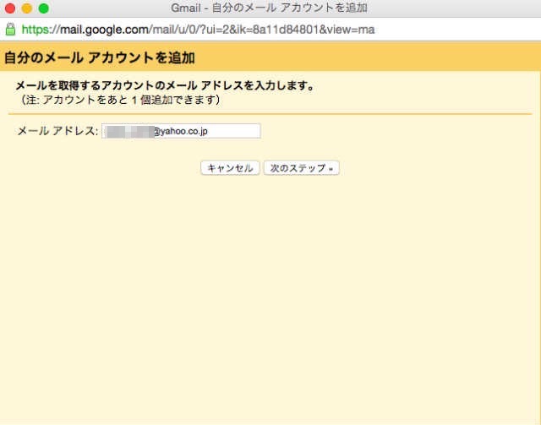The width and height of the screenshot is (541, 425).
Task: Minimize the window using yellow button
Action: click(x=27, y=8)
